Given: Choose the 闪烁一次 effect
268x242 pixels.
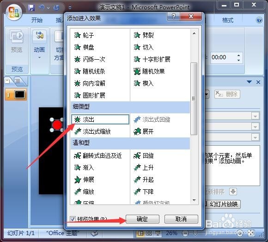Looking at the screenshot, I should [x=90, y=59].
